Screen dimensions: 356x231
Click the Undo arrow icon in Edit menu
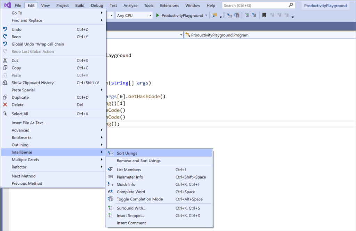click(x=5, y=30)
